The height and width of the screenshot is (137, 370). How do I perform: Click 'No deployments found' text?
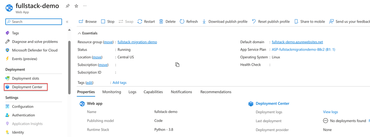click(x=348, y=121)
